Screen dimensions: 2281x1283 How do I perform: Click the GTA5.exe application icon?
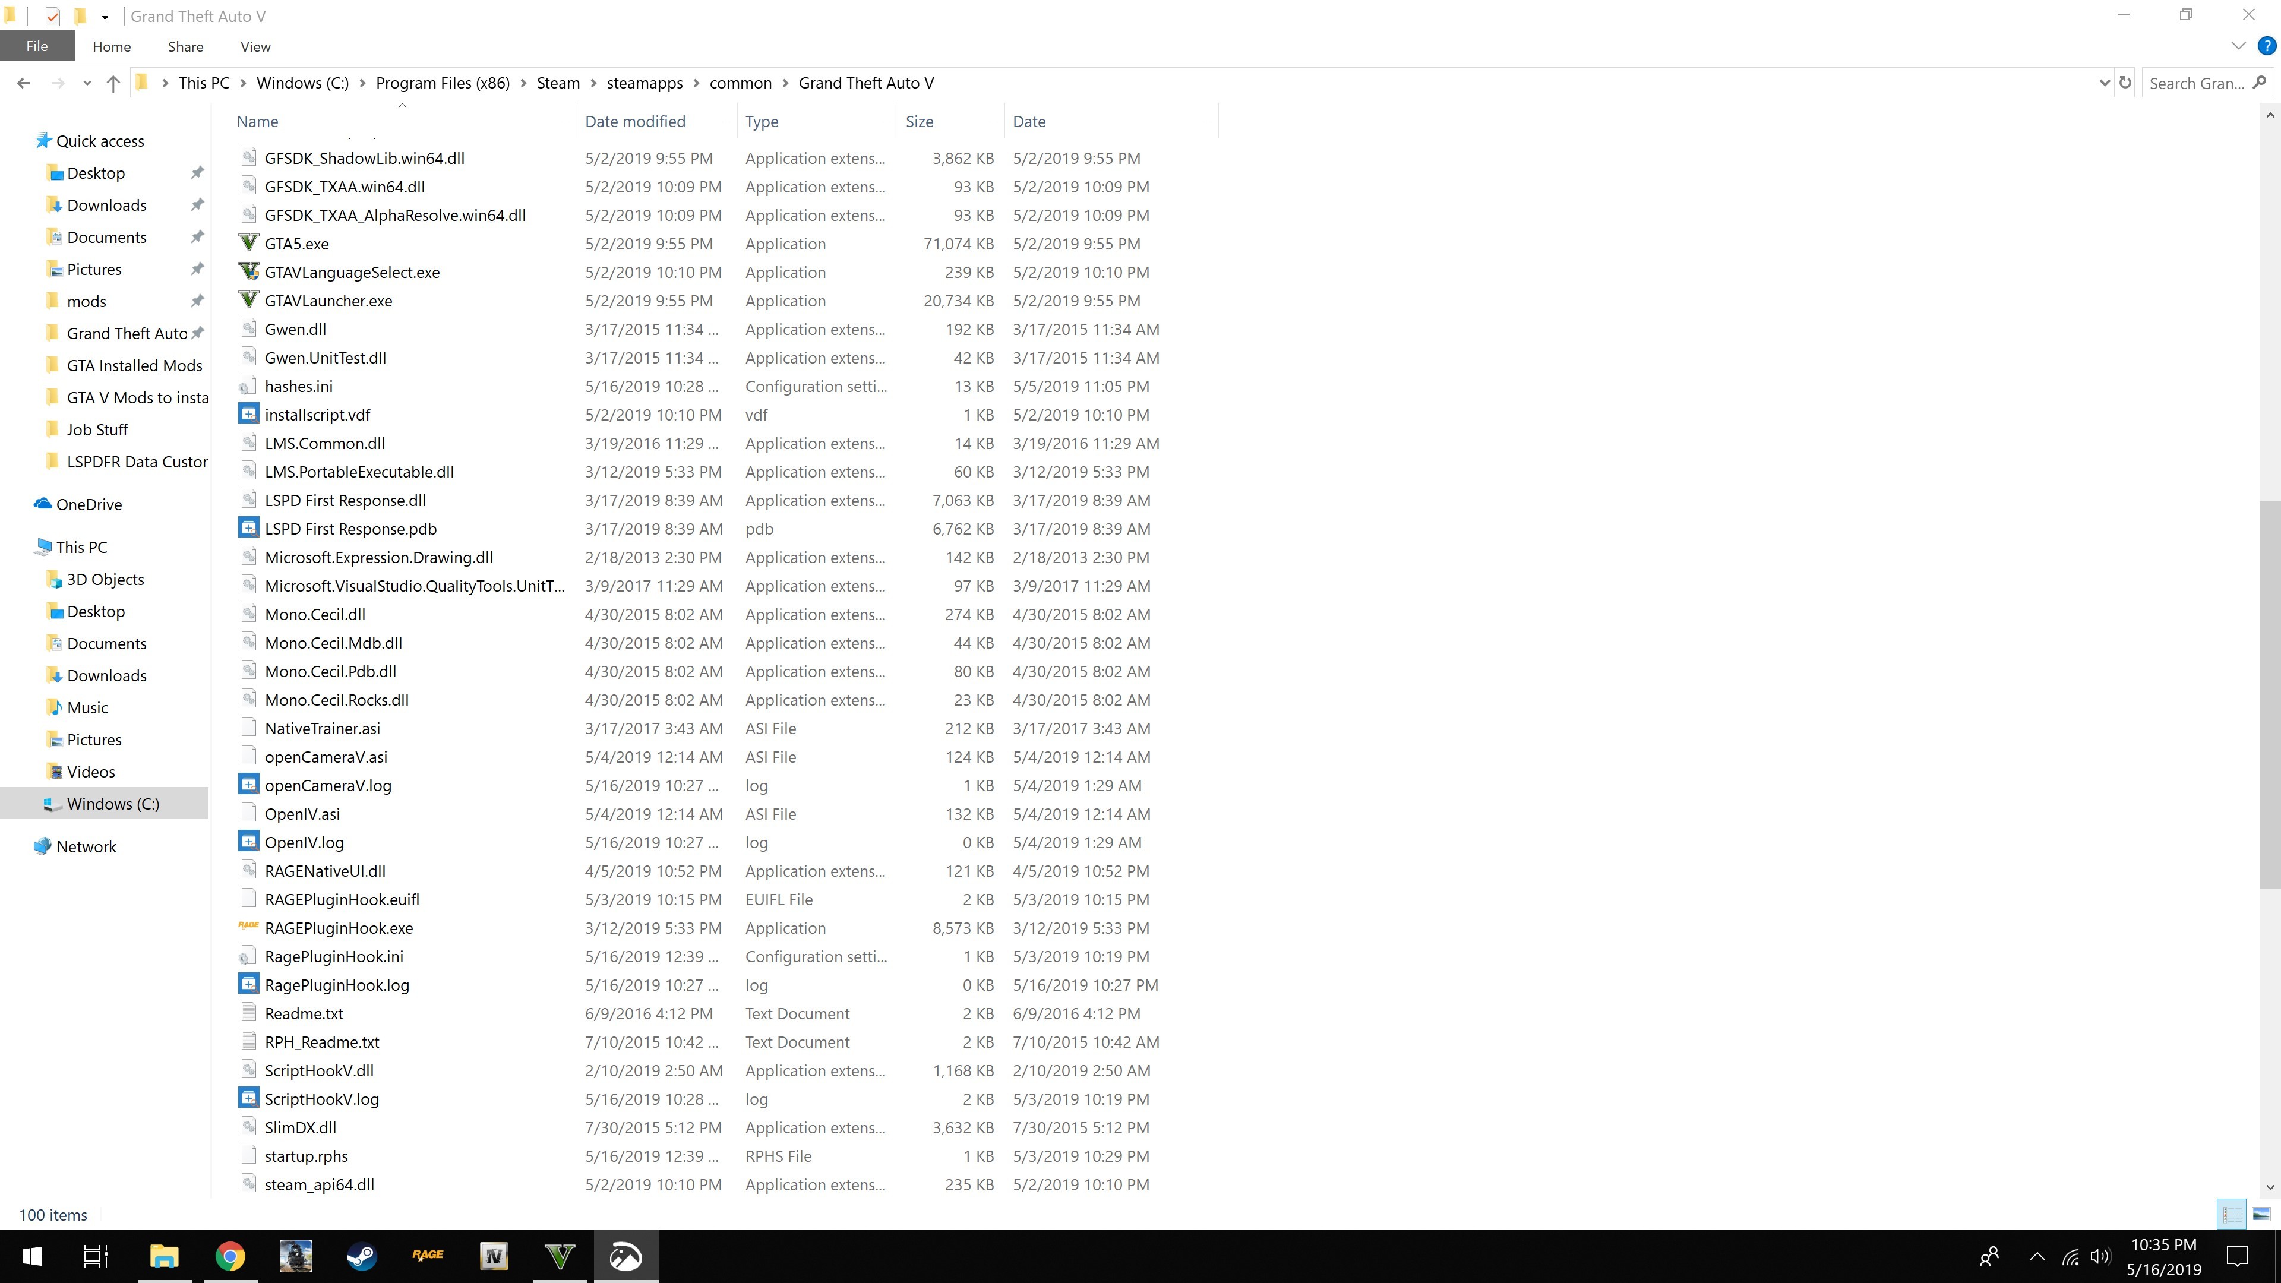(249, 244)
